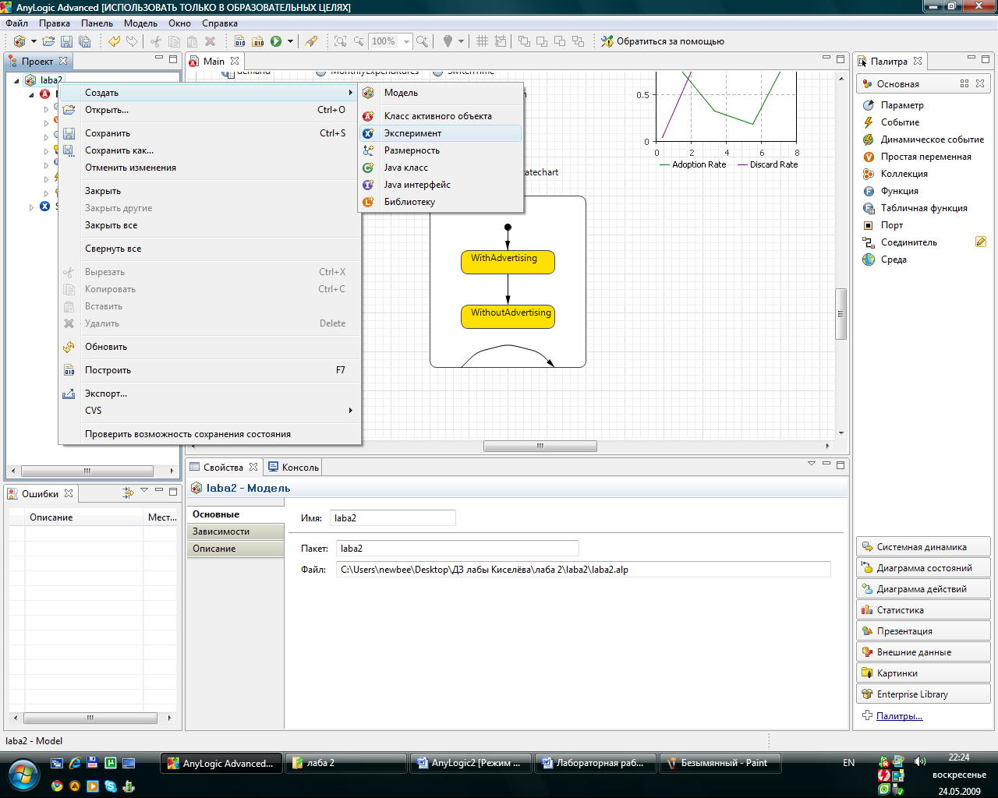Viewport: 998px width, 798px height.
Task: Open the zoom percentage 100% dropdown
Action: [406, 41]
